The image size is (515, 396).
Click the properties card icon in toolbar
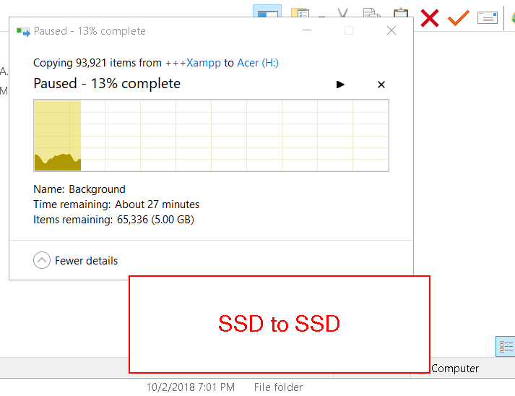pos(488,18)
